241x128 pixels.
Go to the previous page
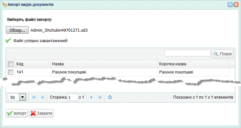(42, 97)
